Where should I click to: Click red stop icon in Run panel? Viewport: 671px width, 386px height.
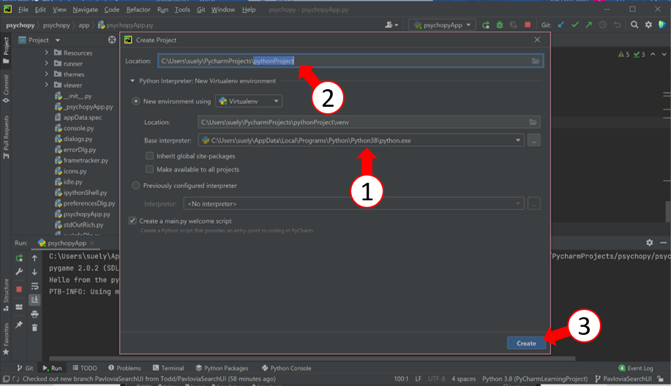[19, 289]
